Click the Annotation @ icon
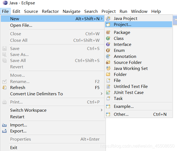This screenshot has height=151, width=177. [x=108, y=56]
